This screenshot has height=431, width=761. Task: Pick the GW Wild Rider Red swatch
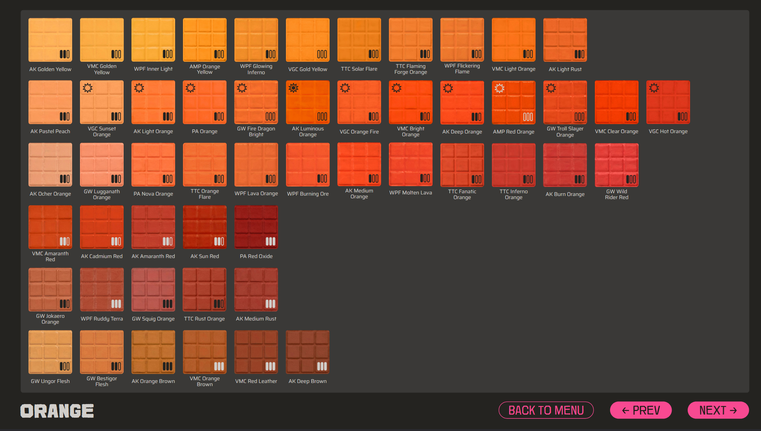click(616, 165)
